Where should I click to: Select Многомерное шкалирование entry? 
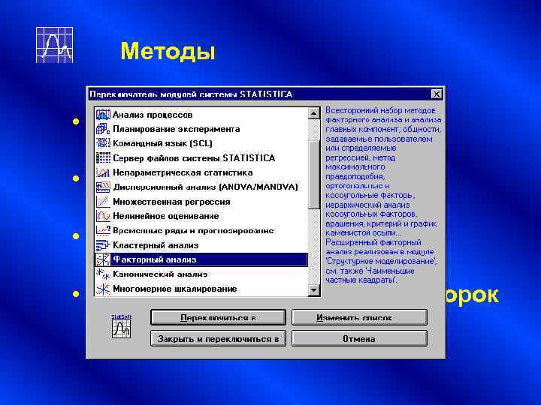[201, 289]
